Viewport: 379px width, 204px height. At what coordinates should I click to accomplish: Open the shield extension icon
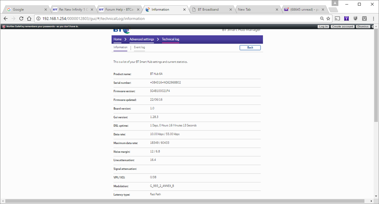(x=355, y=19)
